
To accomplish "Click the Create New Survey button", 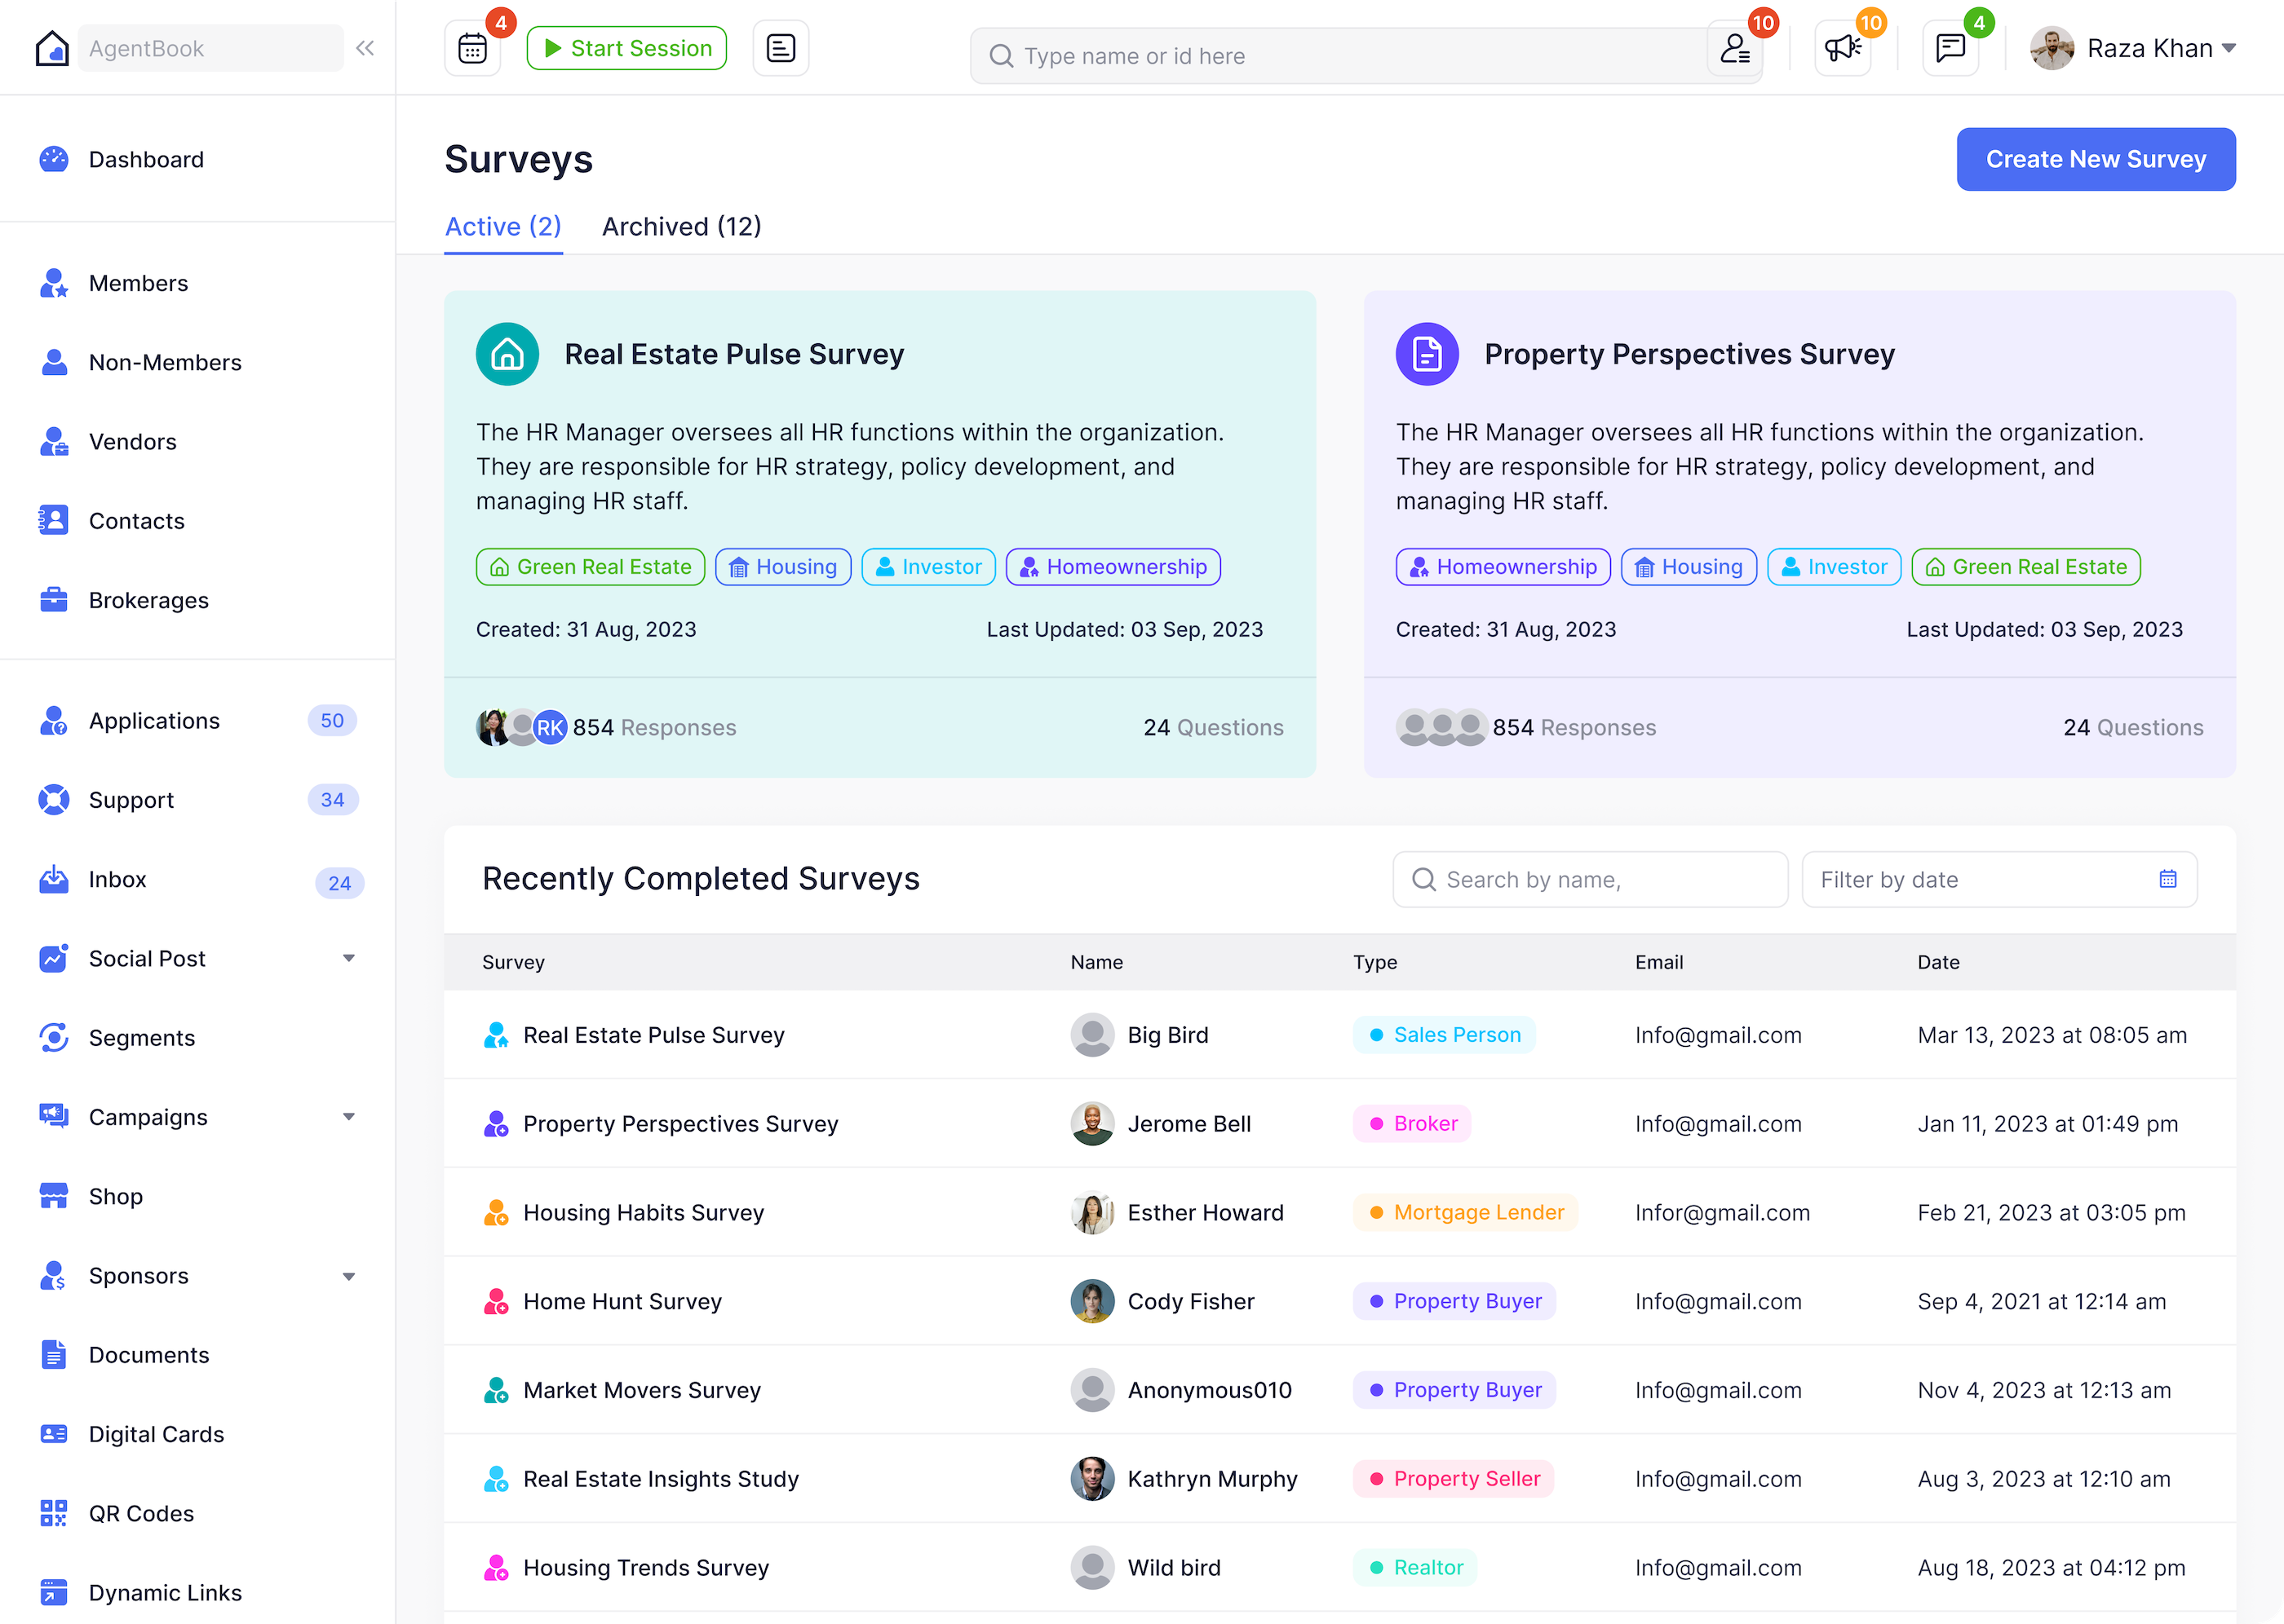I will click(x=2095, y=159).
